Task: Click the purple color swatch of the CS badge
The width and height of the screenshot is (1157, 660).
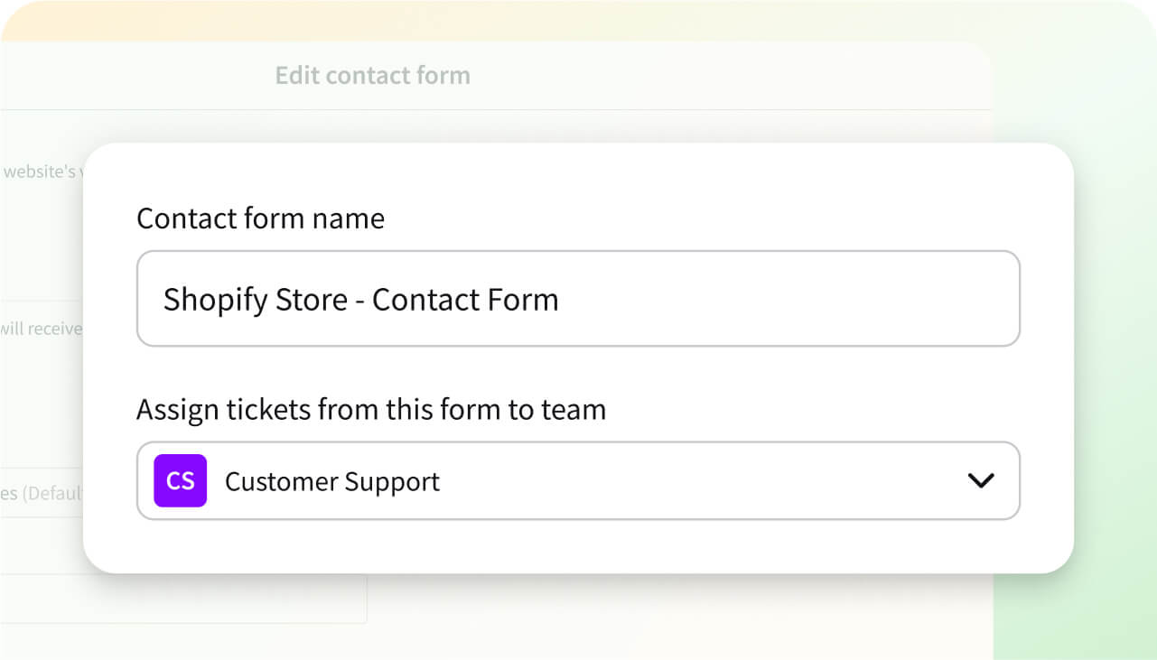Action: tap(180, 480)
